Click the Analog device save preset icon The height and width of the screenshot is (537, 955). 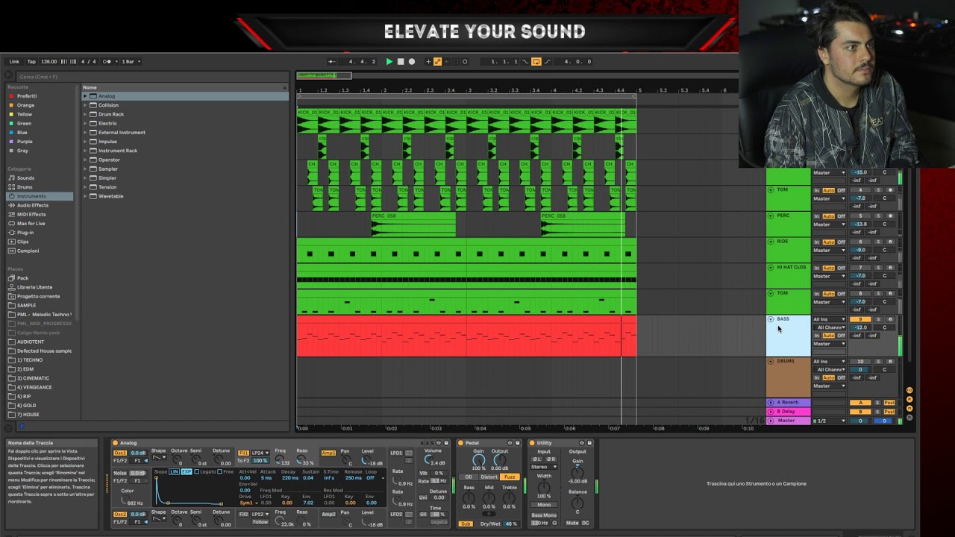pyautogui.click(x=446, y=443)
